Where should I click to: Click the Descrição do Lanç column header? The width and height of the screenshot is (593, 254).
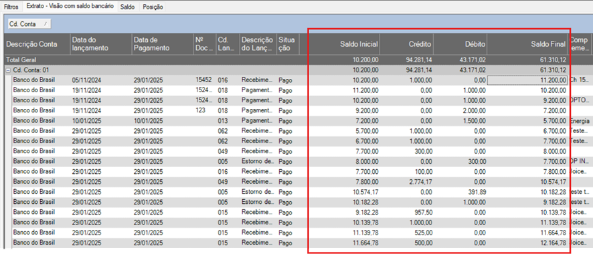coord(258,44)
